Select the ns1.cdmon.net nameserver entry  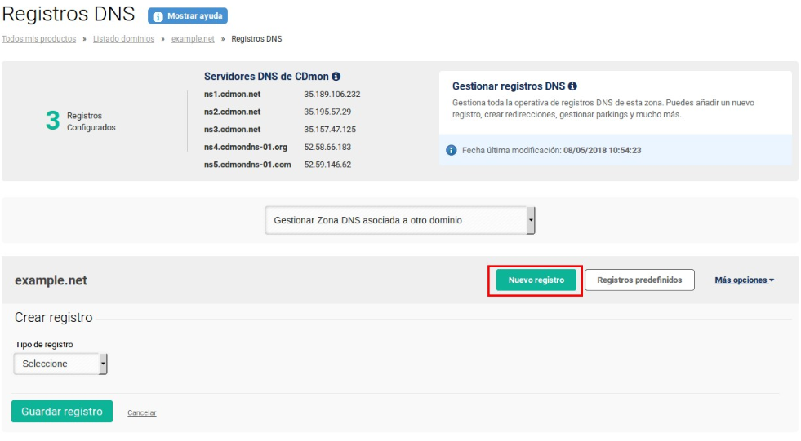click(232, 94)
